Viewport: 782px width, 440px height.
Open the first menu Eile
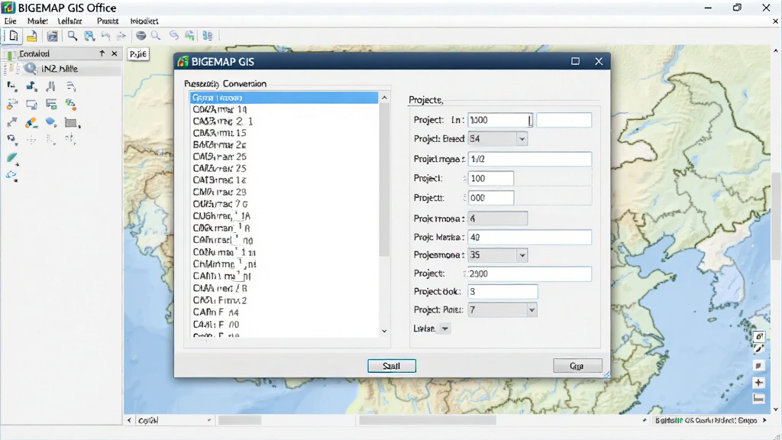pos(10,21)
